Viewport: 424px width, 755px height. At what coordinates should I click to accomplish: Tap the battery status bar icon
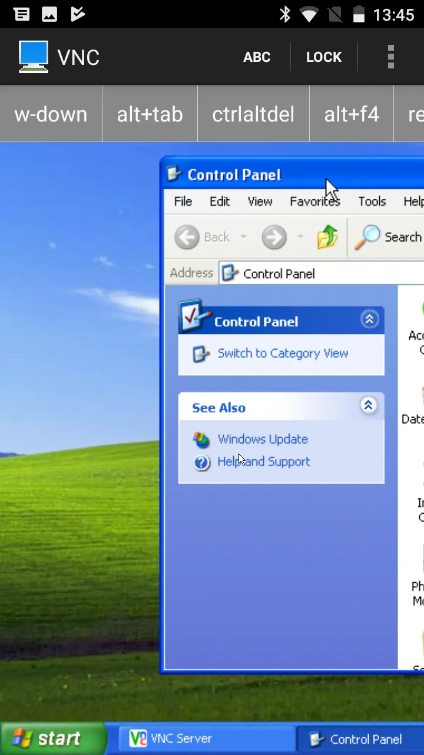(x=359, y=15)
